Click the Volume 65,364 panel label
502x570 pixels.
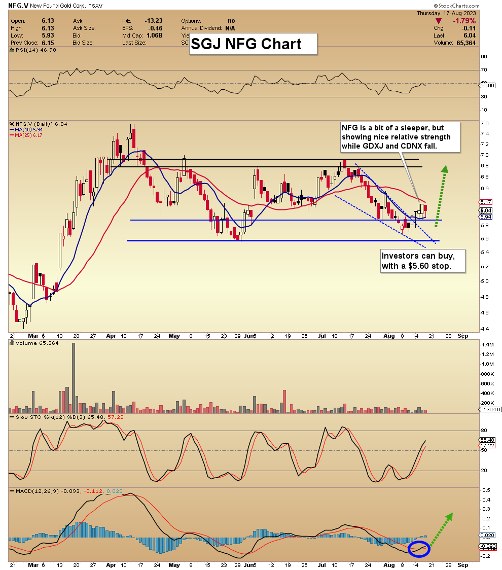click(37, 343)
